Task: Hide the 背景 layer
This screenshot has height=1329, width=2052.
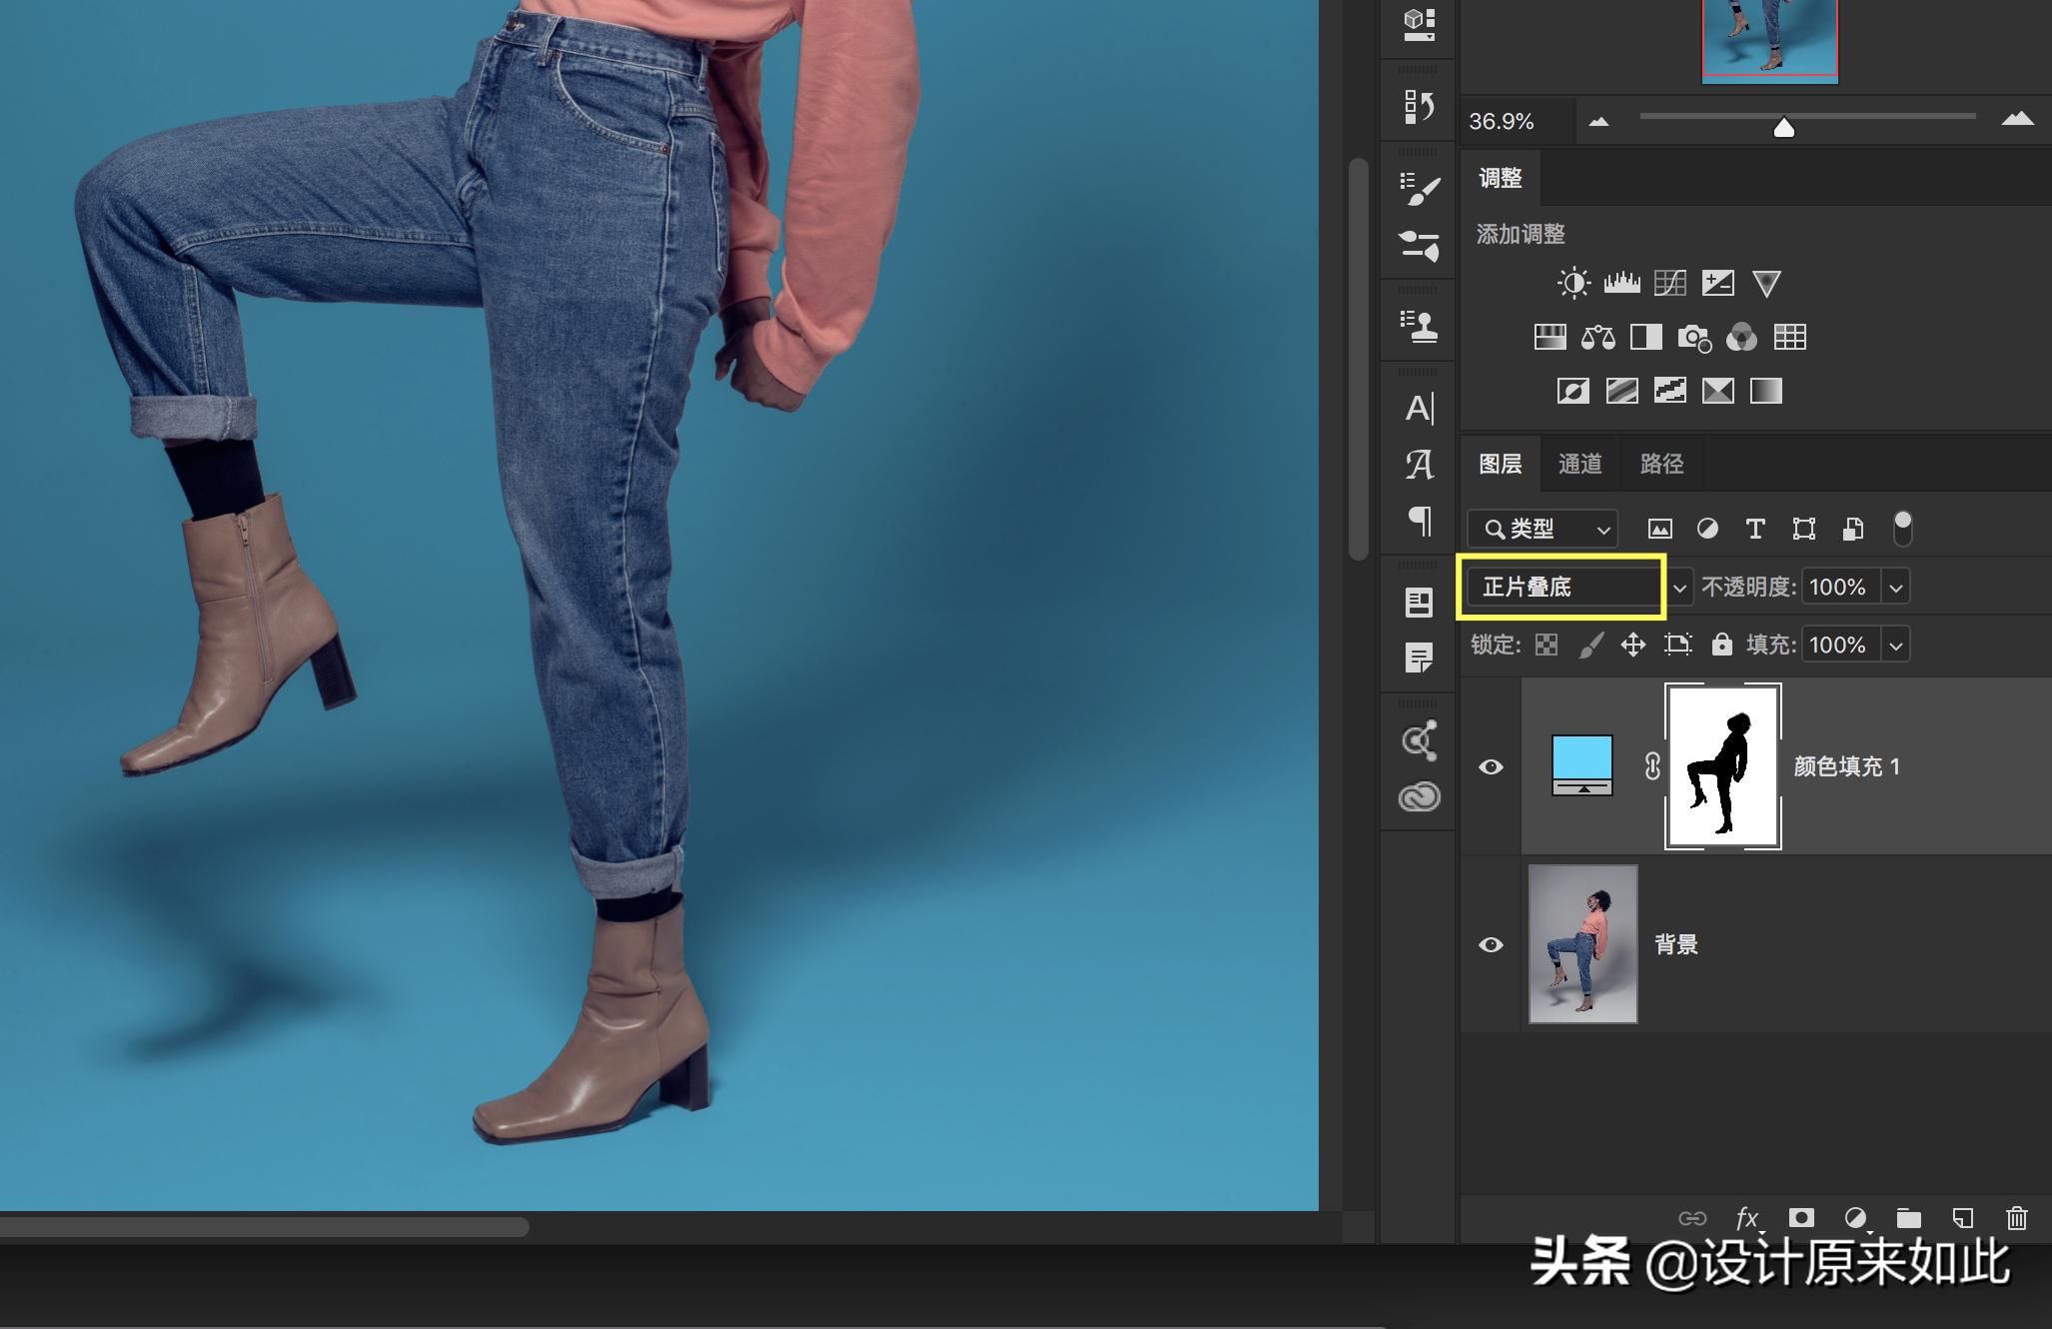Action: 1491,944
